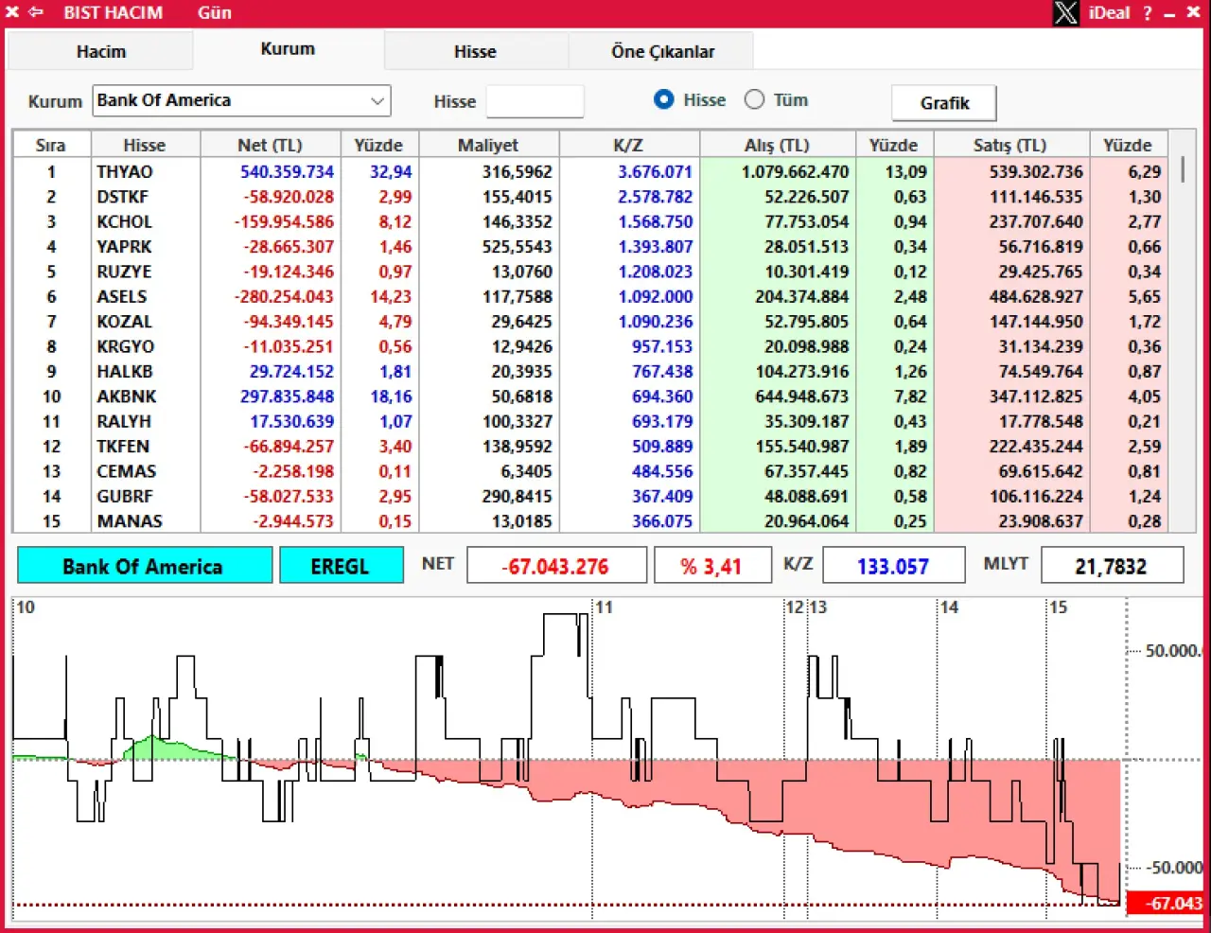The width and height of the screenshot is (1211, 933).
Task: Click ASELS net value -280.254.043
Action: pyautogui.click(x=284, y=296)
